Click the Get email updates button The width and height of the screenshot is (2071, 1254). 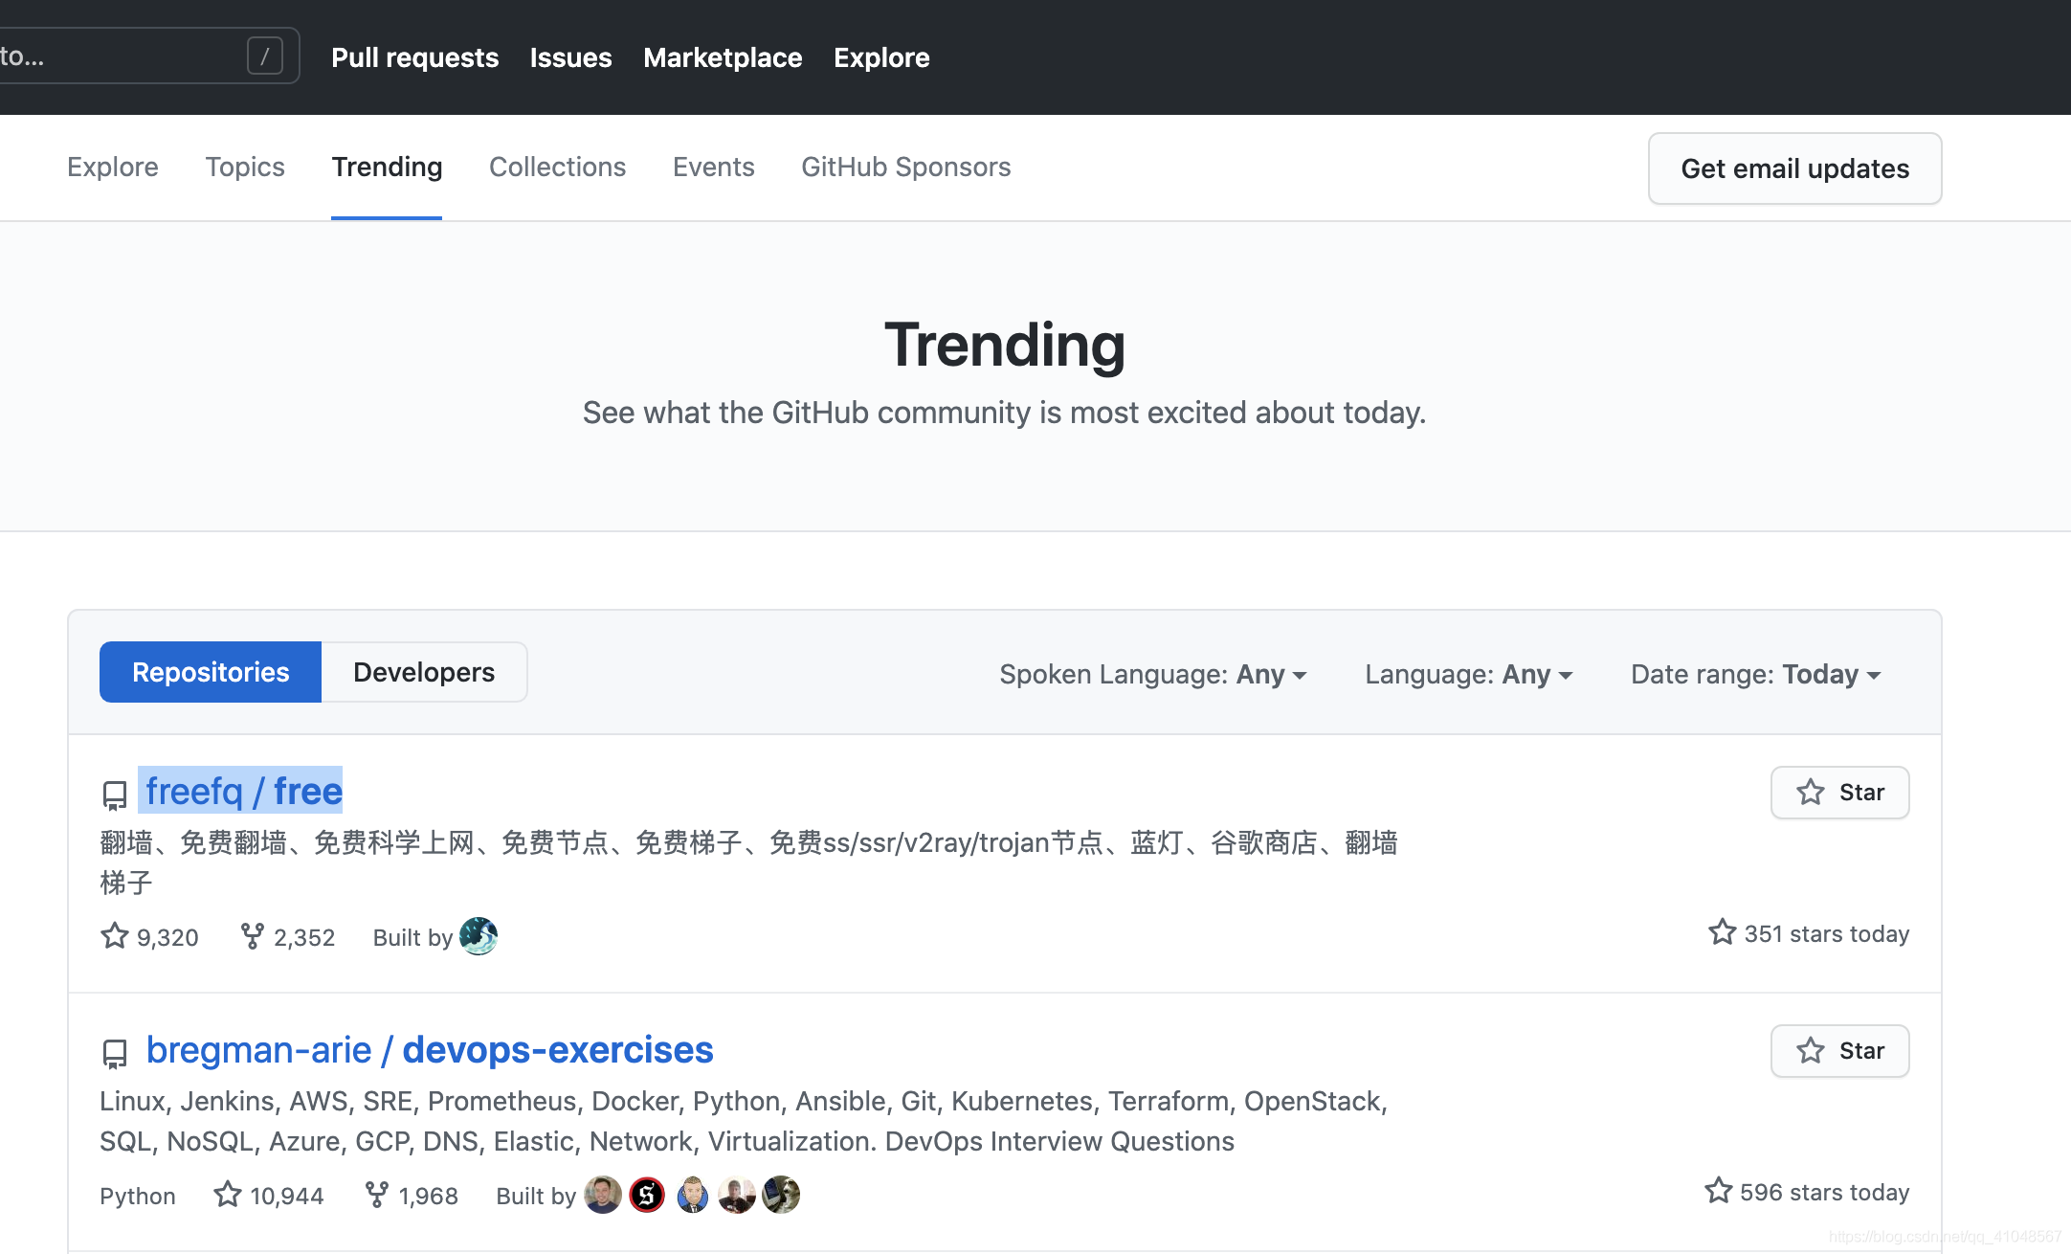click(x=1794, y=168)
